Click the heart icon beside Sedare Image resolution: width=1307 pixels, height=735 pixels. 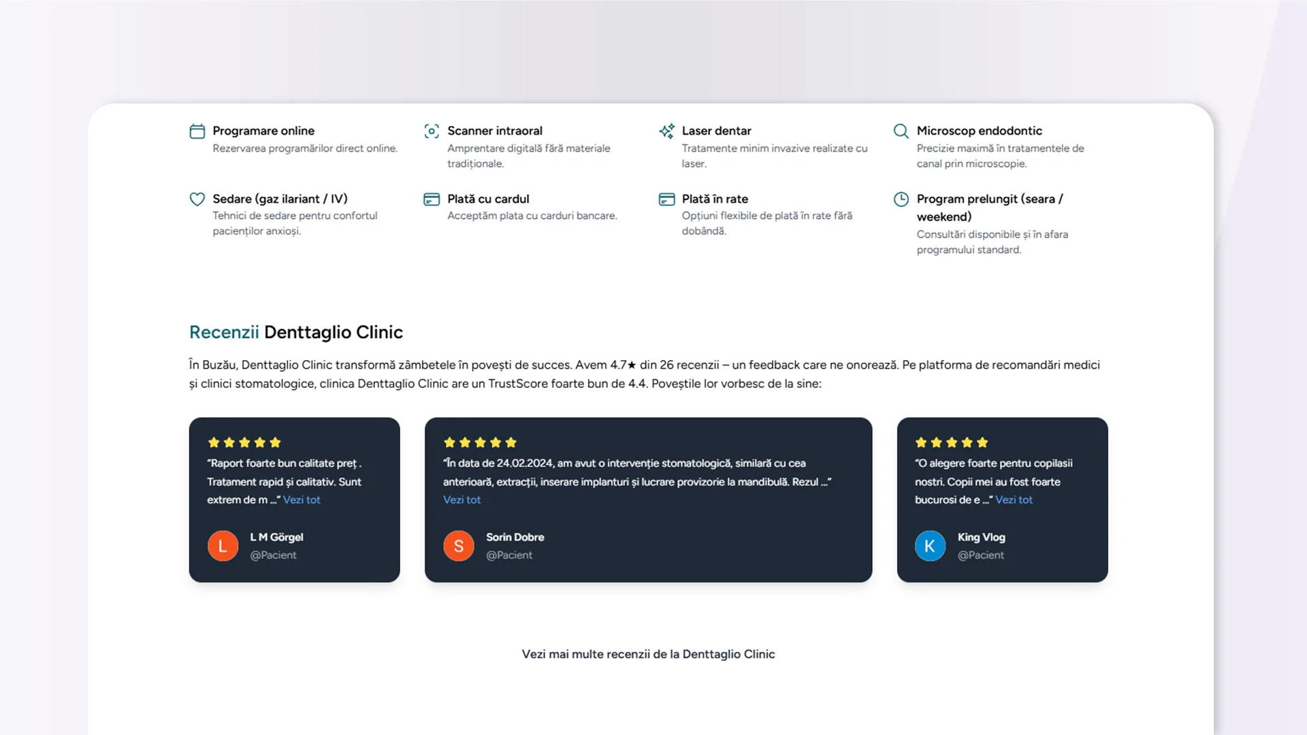pyautogui.click(x=197, y=199)
